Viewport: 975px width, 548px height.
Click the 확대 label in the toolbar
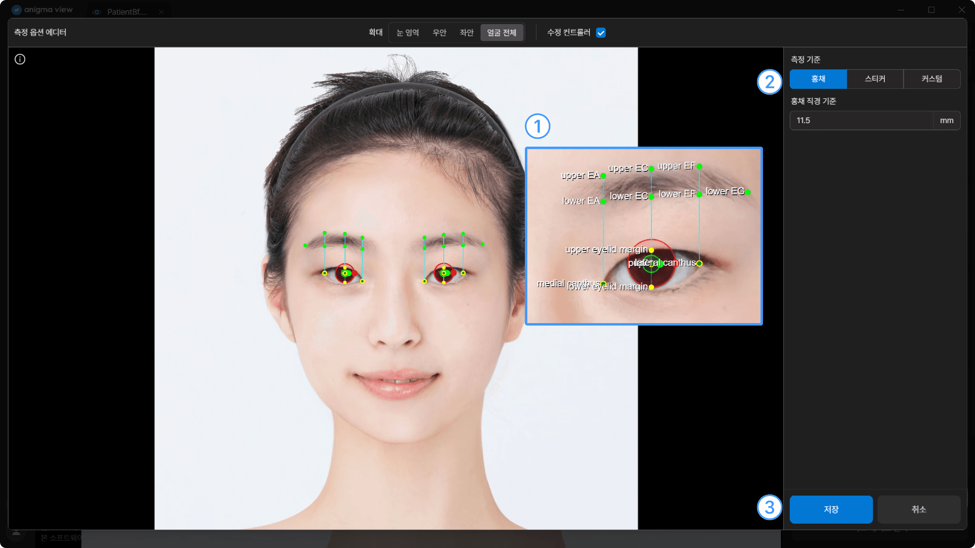click(x=376, y=32)
